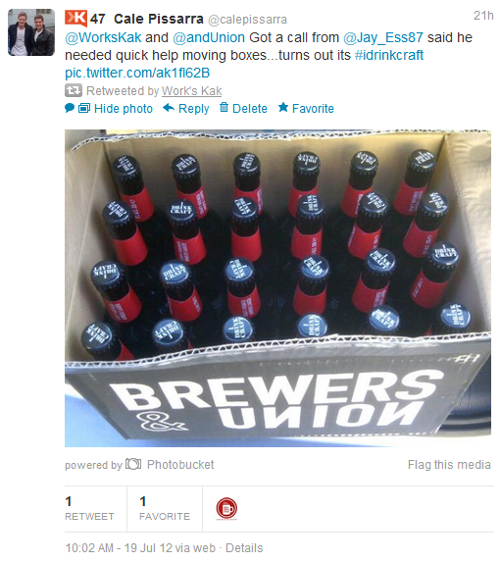Click the Work's Kak retweeter link
The height and width of the screenshot is (562, 500).
(191, 91)
